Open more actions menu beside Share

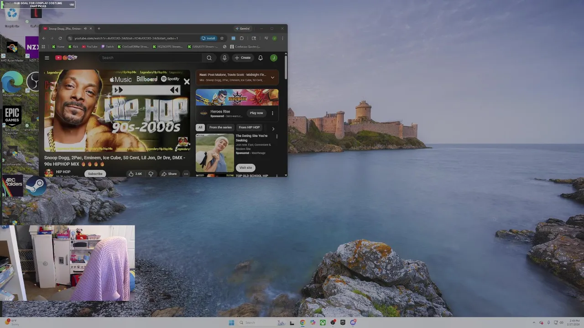[x=186, y=174]
